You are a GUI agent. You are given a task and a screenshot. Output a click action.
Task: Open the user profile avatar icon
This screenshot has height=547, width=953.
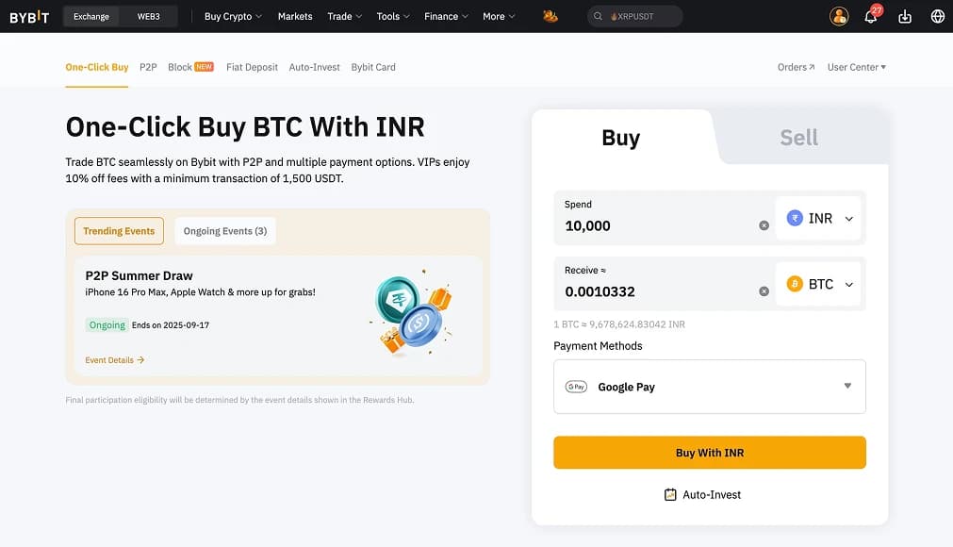point(837,16)
